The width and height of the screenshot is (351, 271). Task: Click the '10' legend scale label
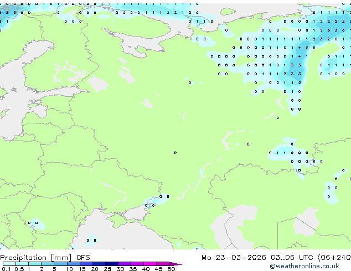(69, 269)
